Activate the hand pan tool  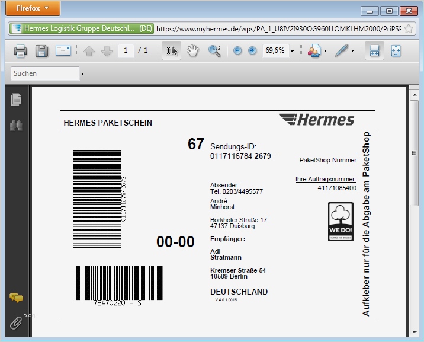pyautogui.click(x=192, y=50)
